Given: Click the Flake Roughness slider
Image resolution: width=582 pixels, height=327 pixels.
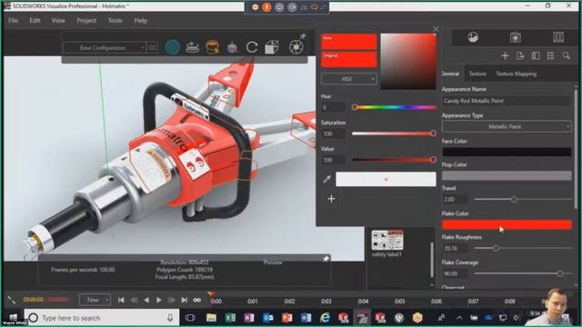Looking at the screenshot, I should (524, 248).
